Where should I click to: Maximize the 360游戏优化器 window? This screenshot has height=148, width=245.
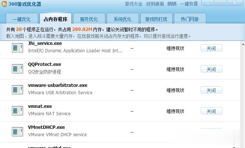pos(221,3)
